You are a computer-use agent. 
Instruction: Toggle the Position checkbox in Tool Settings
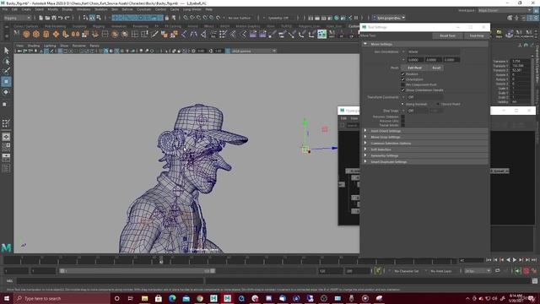(x=403, y=74)
